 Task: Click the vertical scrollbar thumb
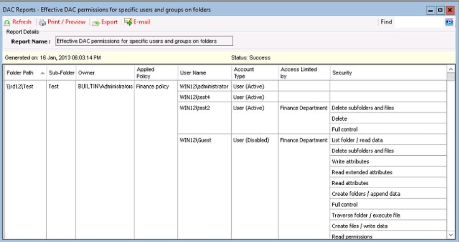[451, 77]
